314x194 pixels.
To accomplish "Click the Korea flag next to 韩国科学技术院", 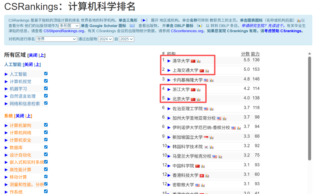I will coord(206,147).
